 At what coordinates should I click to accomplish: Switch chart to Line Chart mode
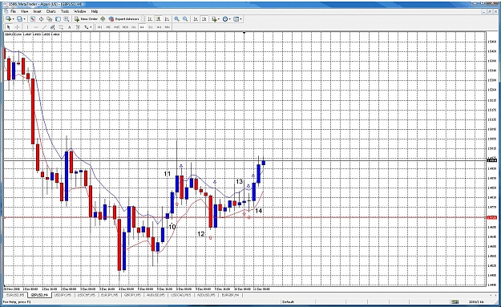point(167,19)
